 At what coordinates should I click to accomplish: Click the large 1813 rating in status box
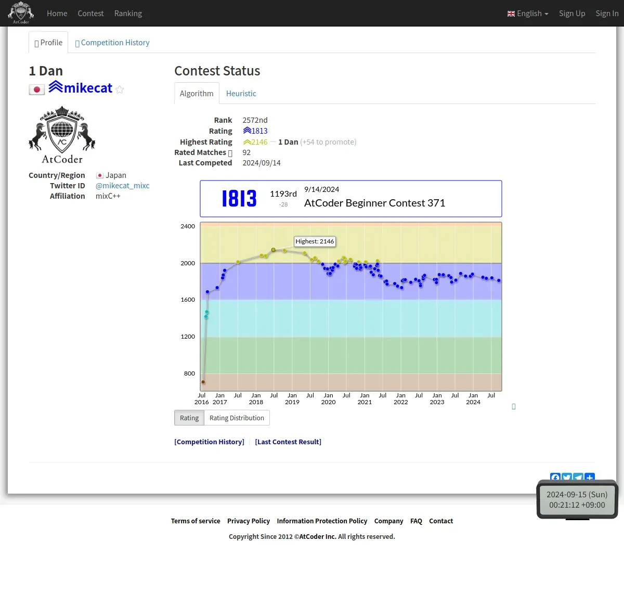tap(239, 199)
